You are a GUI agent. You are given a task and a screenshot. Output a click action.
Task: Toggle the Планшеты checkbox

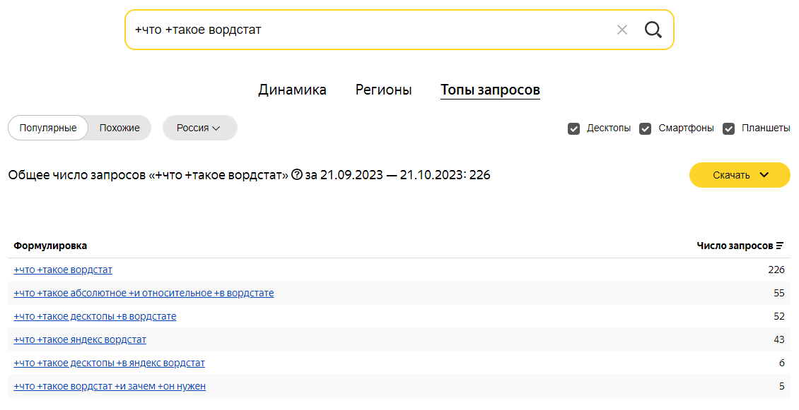click(x=729, y=128)
